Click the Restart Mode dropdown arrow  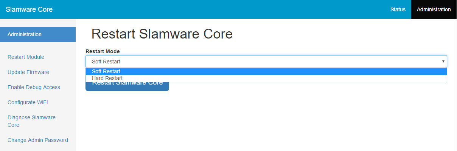pos(443,62)
